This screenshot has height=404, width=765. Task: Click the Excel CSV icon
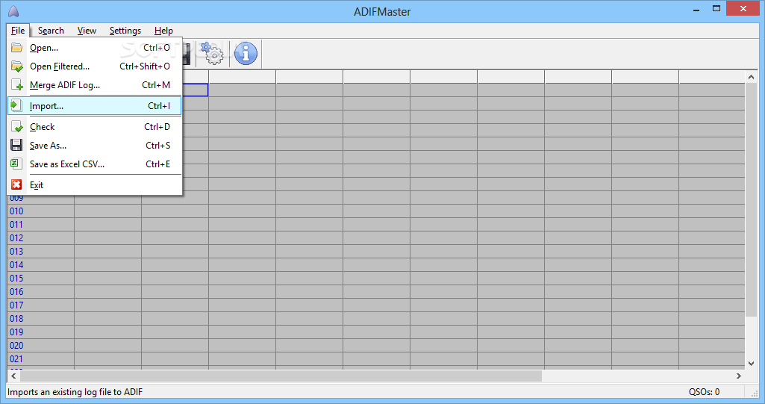[16, 164]
